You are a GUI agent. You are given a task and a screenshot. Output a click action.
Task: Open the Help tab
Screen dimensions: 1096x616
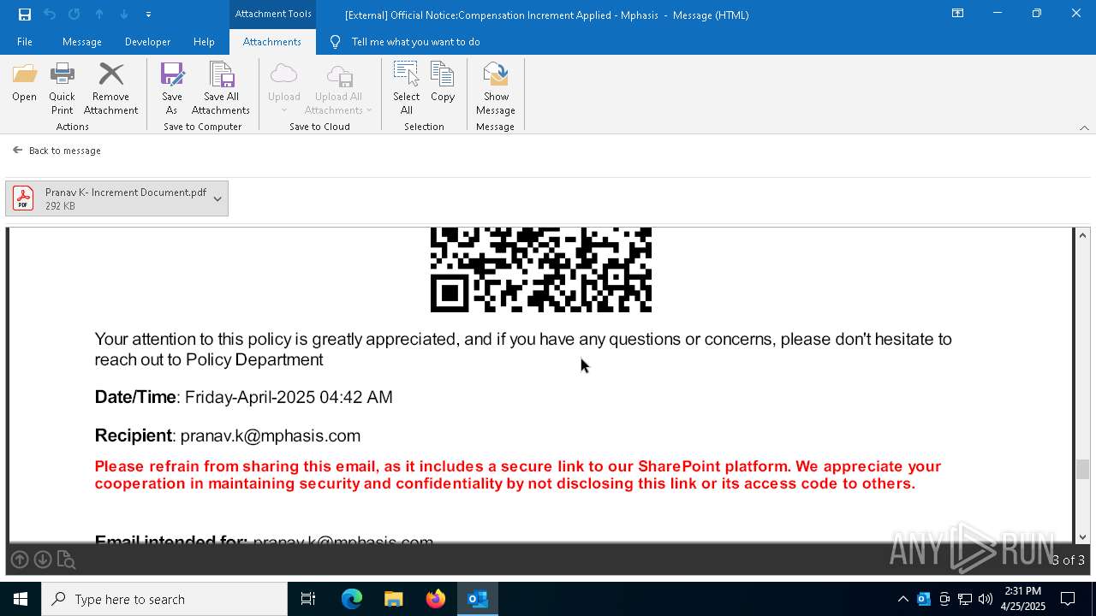204,42
